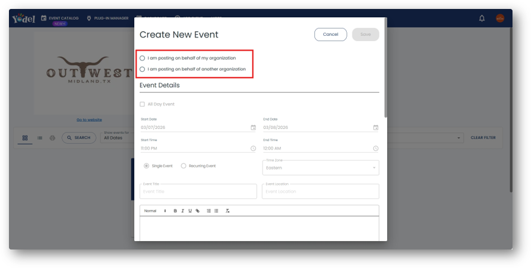Open the notifications bell
Screen dimensions: 531x268
[481, 19]
